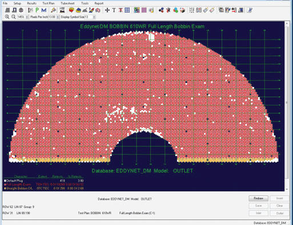293x225 pixels.
Task: Select the T text tool icon
Action: [114, 10]
